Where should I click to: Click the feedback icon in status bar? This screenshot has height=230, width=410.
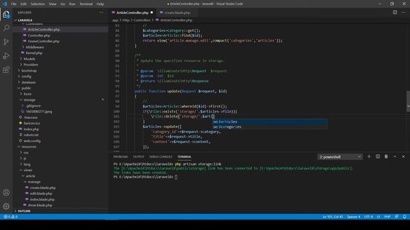397,217
